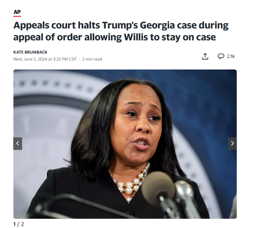This screenshot has height=228, width=260.
Task: Open comments via the speech bubble icon
Action: (221, 56)
